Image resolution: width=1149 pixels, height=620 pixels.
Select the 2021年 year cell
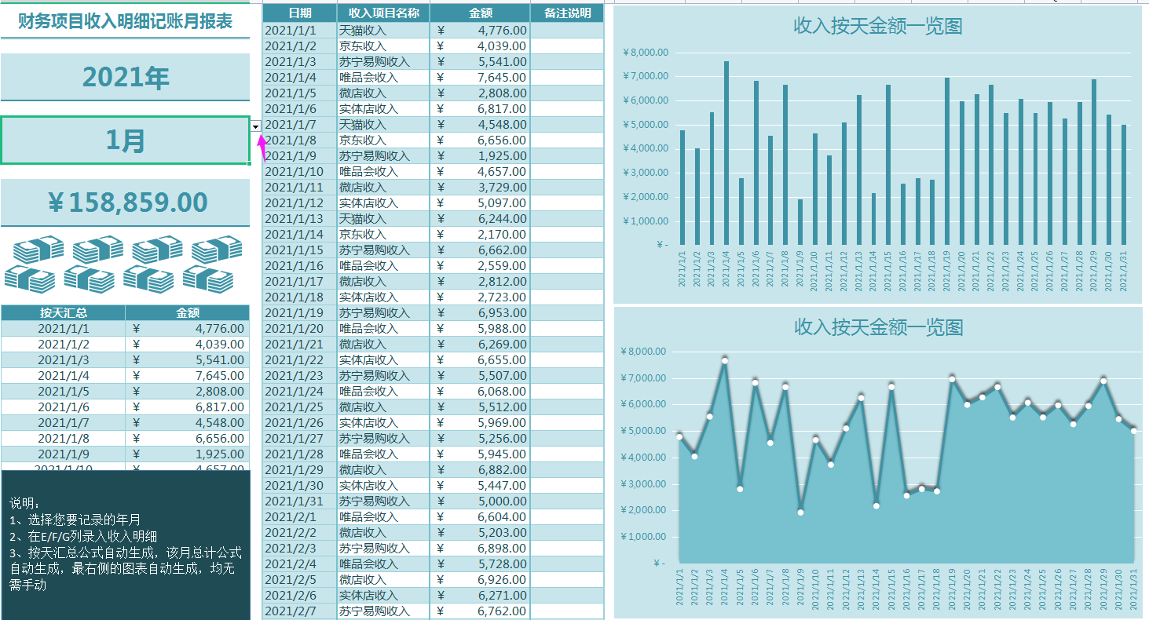click(x=126, y=77)
